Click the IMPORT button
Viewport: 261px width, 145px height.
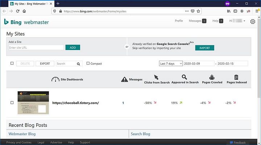click(204, 48)
